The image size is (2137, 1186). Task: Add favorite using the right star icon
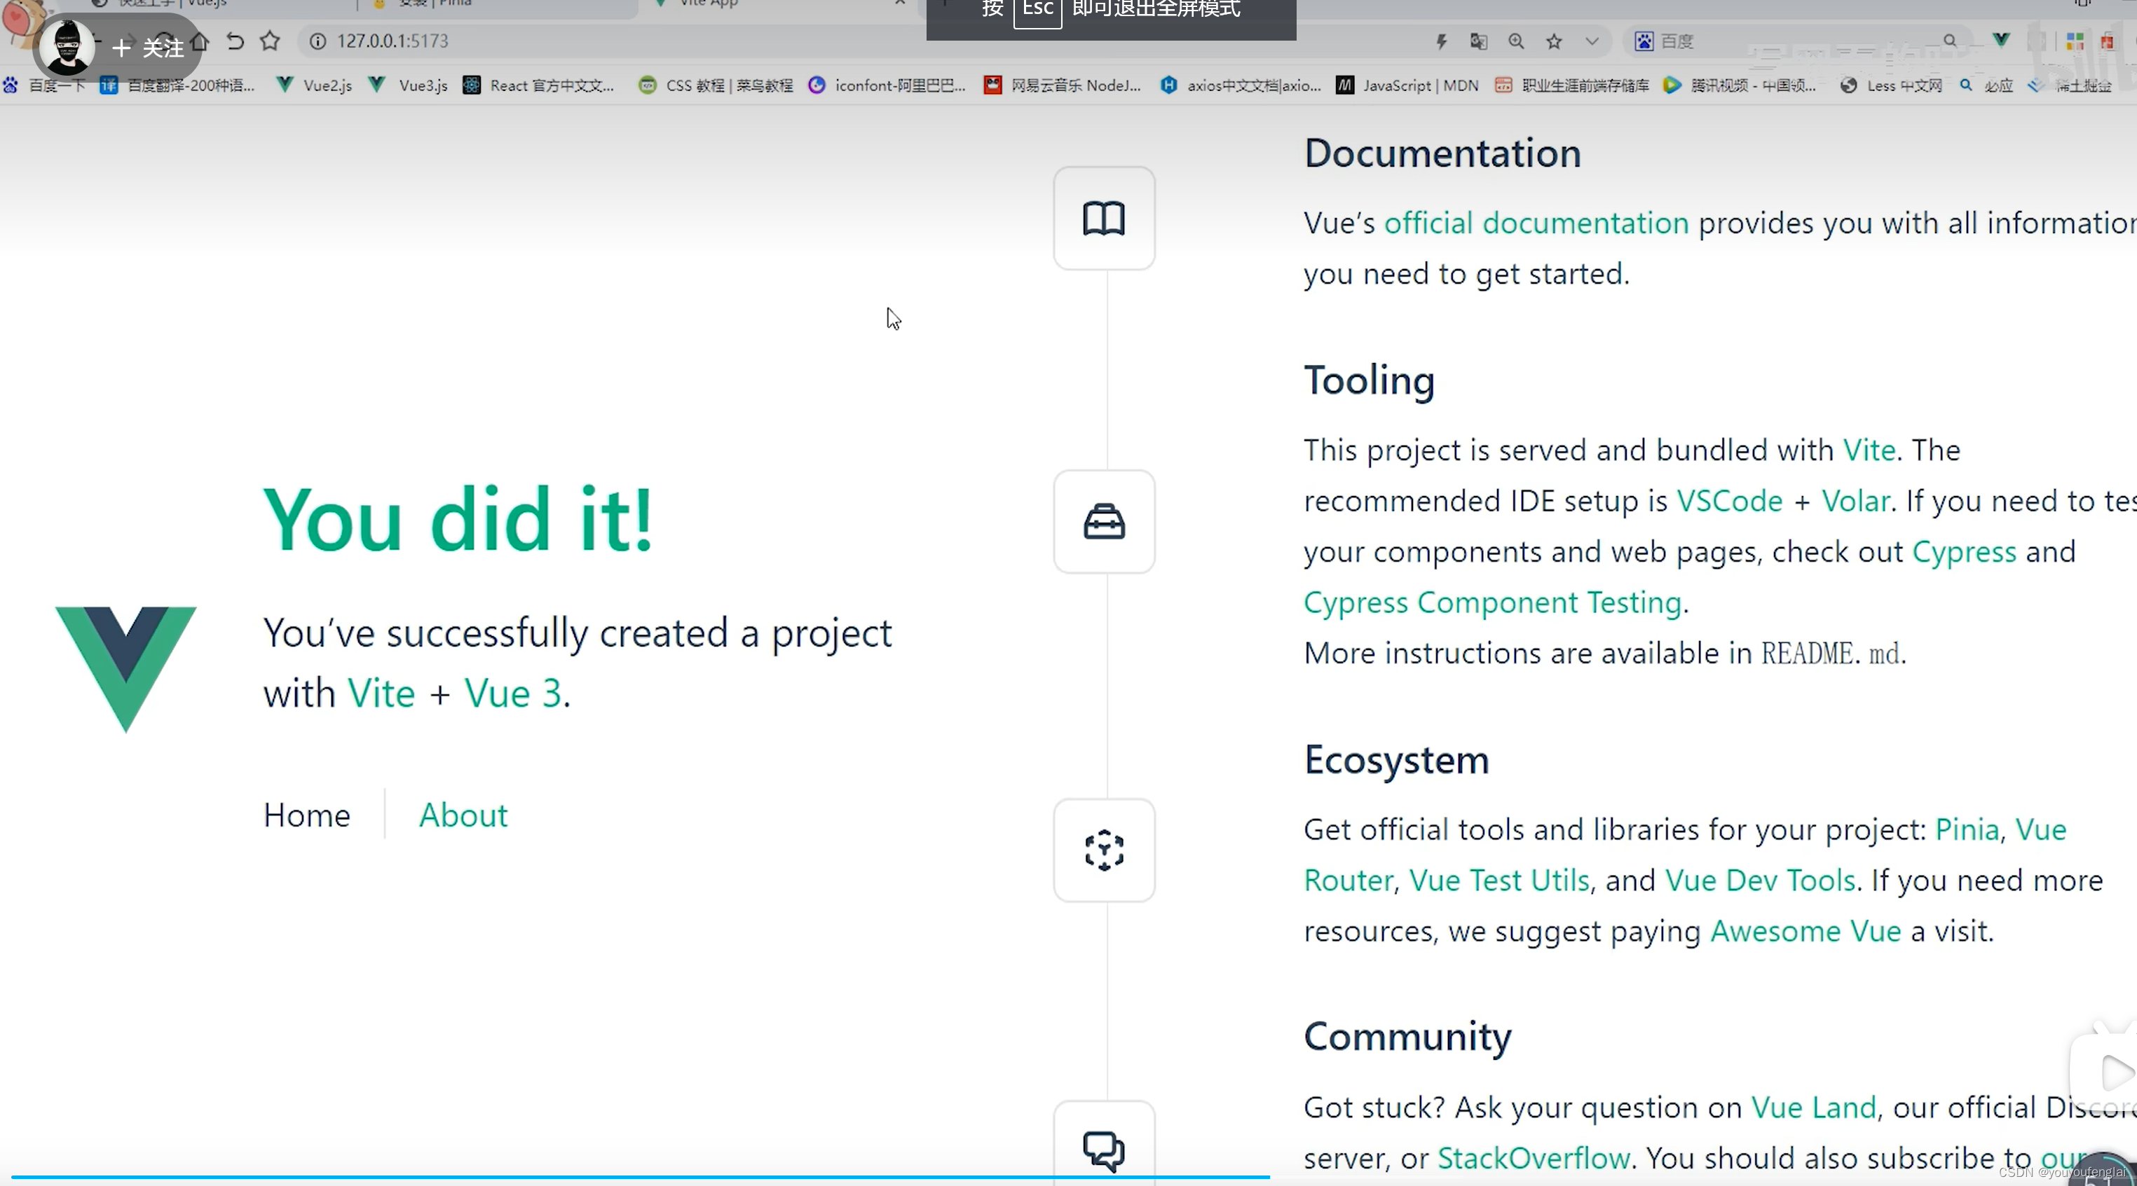1554,41
